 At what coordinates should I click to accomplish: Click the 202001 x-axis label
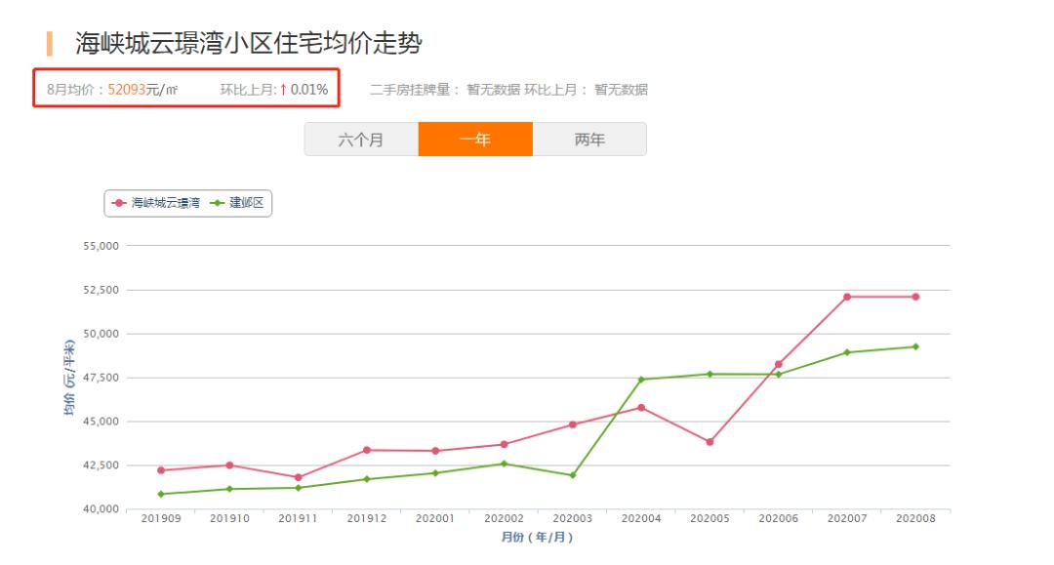[435, 518]
